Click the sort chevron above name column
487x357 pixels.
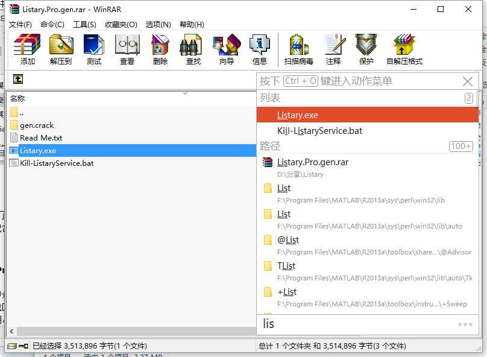(186, 93)
